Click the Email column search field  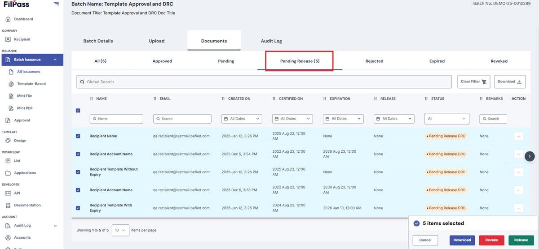click(x=182, y=119)
